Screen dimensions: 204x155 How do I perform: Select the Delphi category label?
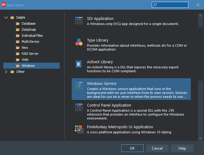21,17
